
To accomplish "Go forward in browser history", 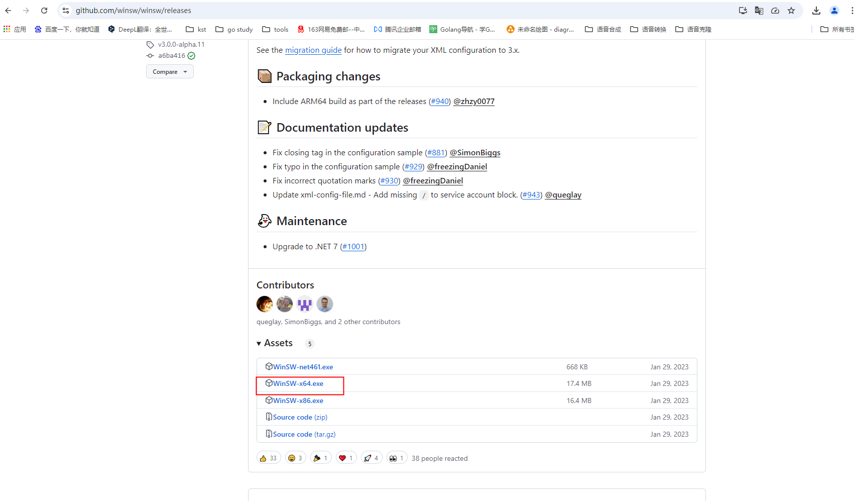I will 26,11.
